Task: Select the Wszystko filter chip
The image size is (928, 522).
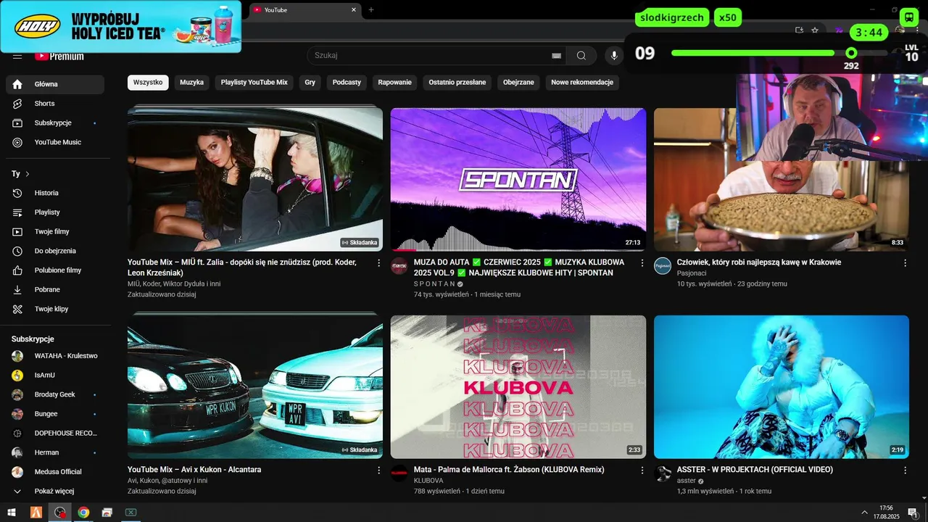Action: tap(148, 83)
